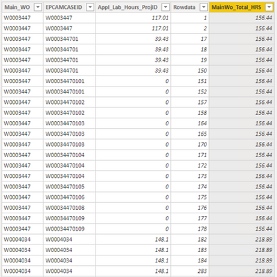
Task: Click 218.89 total cell in Rowdata 183 row
Action: click(242, 250)
